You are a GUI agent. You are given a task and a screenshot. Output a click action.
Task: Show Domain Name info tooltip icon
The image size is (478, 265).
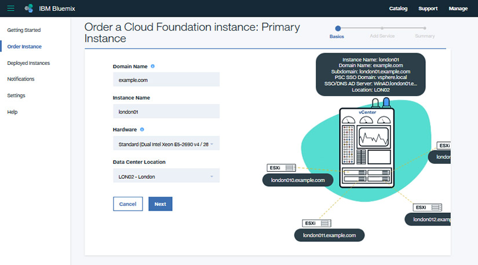[x=153, y=66]
